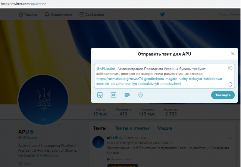Open the Читаемые 433 counter
This screenshot has width=241, height=167.
click(x=123, y=112)
